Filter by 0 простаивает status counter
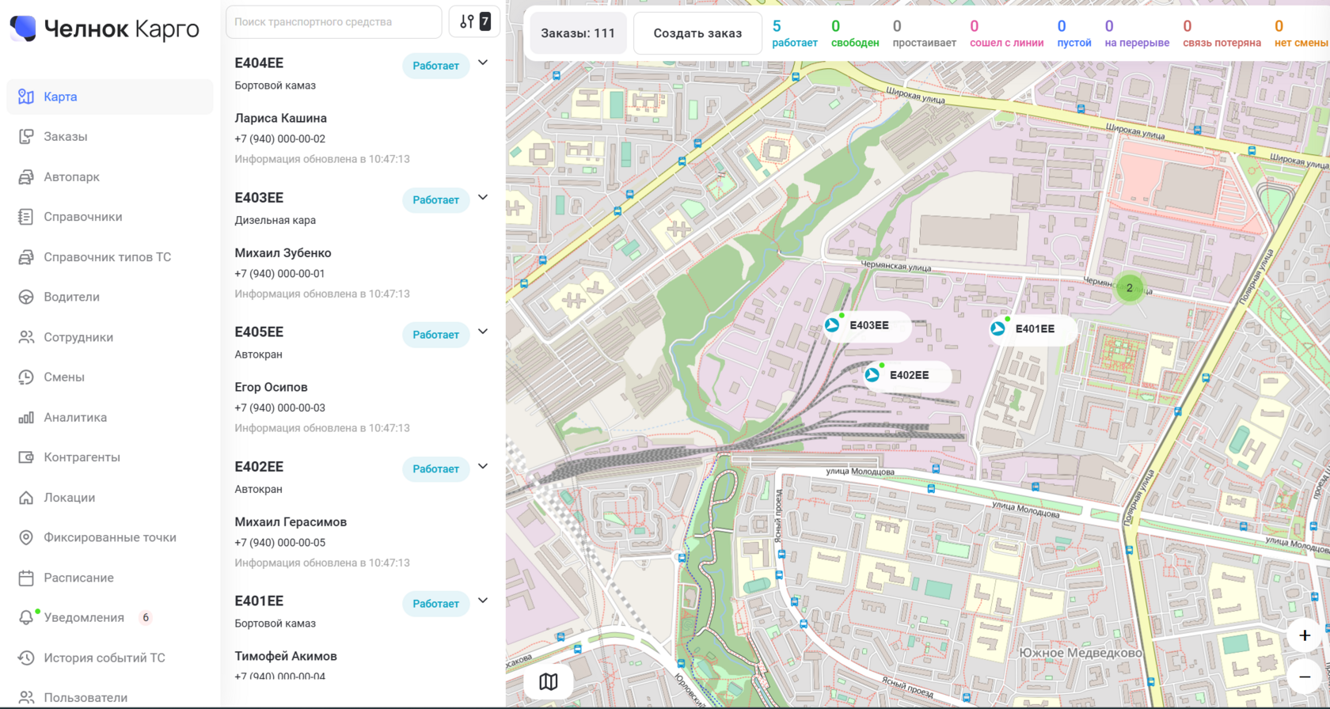The width and height of the screenshot is (1330, 709). [924, 33]
